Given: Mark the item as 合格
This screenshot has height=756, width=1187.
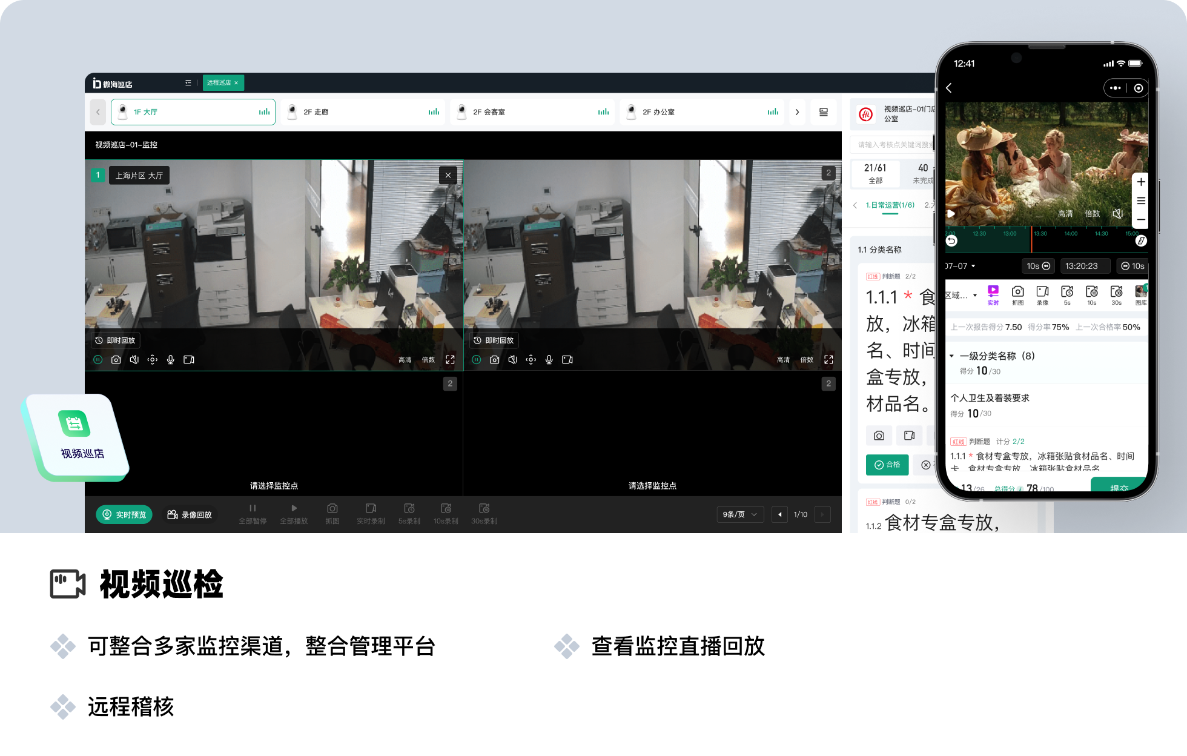Looking at the screenshot, I should (x=887, y=465).
